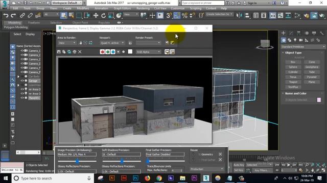This screenshot has height=183, width=327.
Task: Switch to the Object Paint ribbon tab
Action: pos(80,22)
